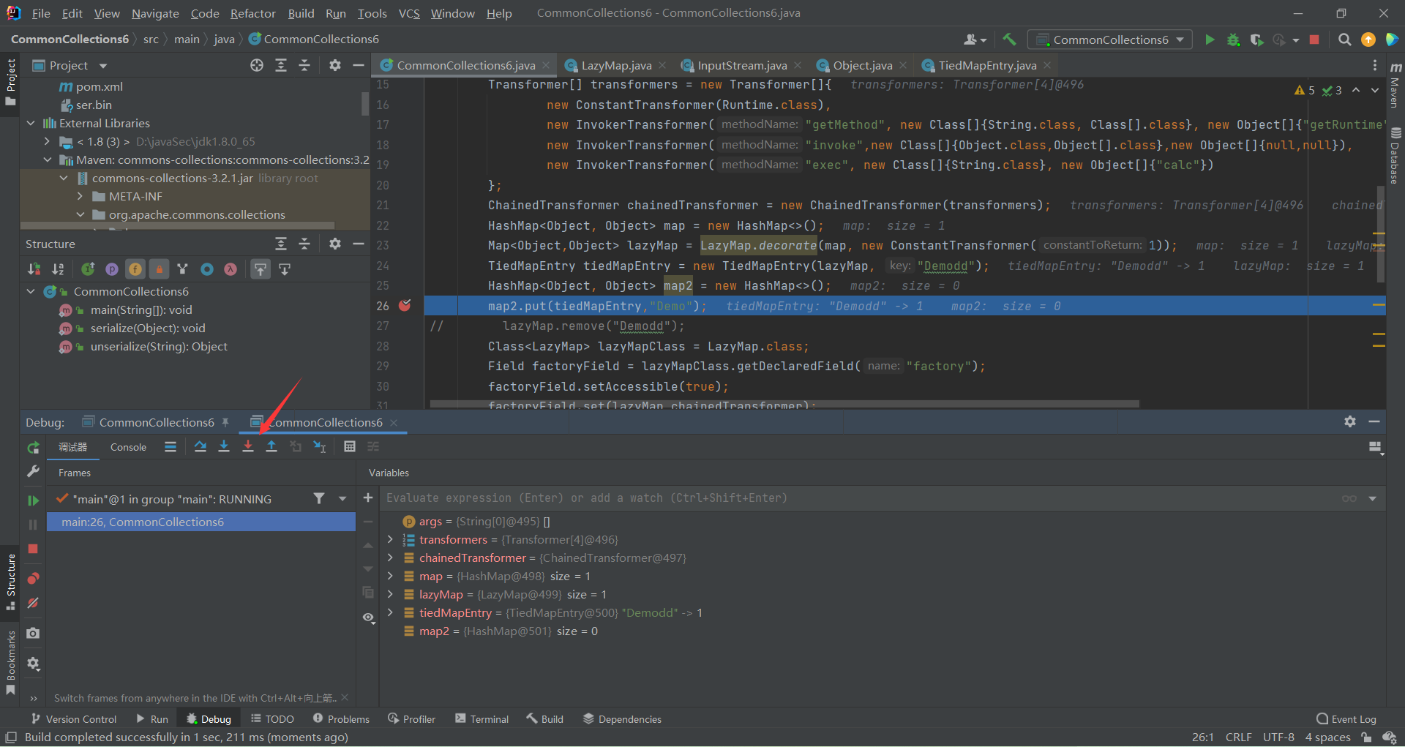This screenshot has height=747, width=1405.
Task: Click the Build project hammer icon
Action: pyautogui.click(x=1009, y=40)
